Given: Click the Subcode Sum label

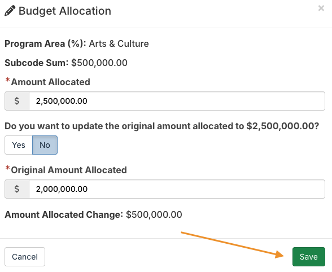Looking at the screenshot, I should click(36, 63).
